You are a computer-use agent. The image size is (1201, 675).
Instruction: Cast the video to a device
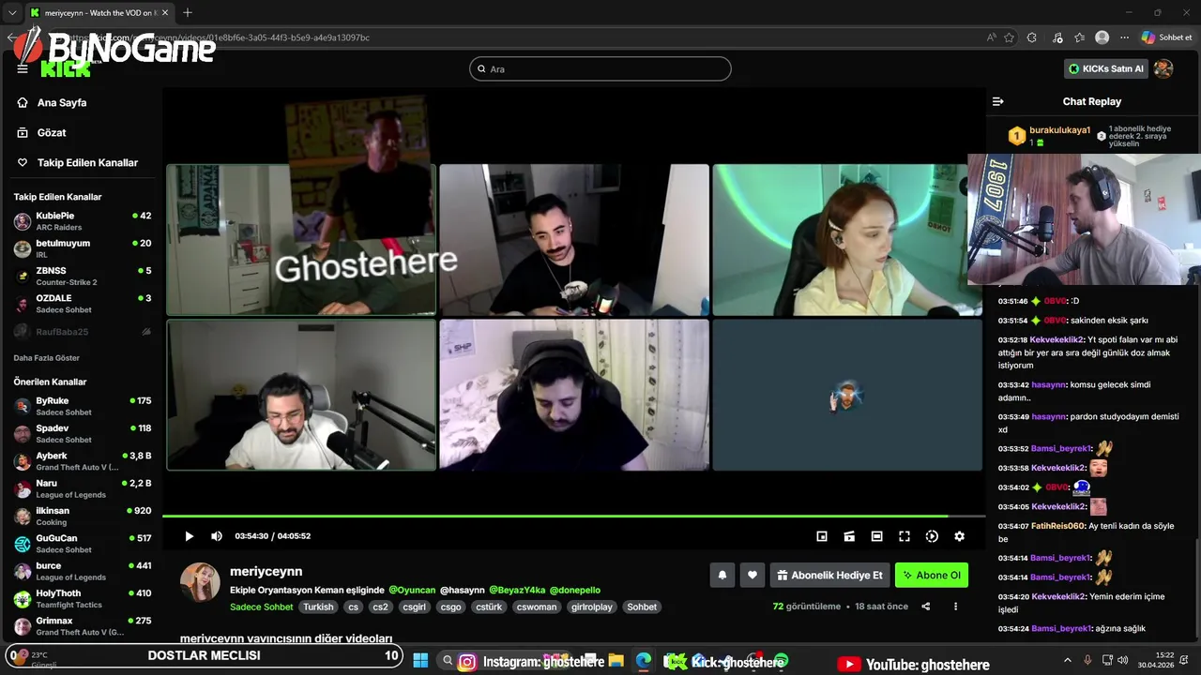pyautogui.click(x=849, y=536)
